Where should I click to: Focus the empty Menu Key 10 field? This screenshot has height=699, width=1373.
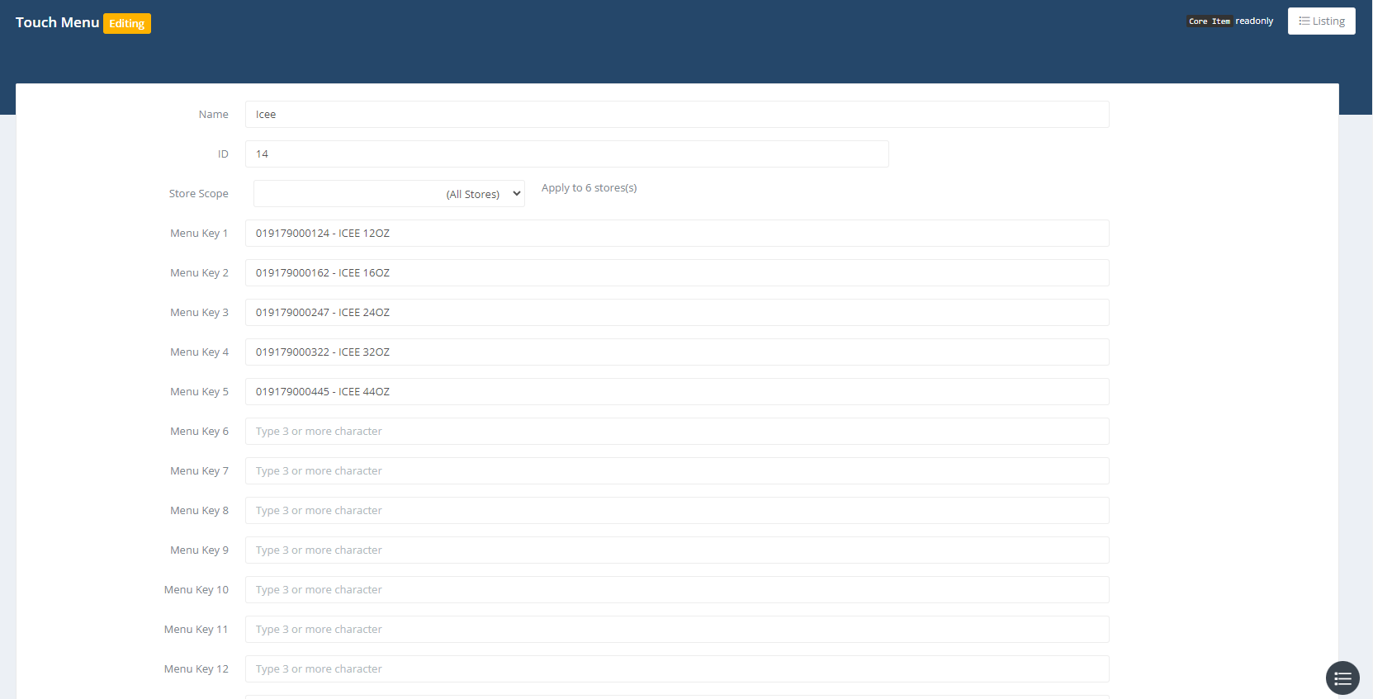(x=677, y=590)
